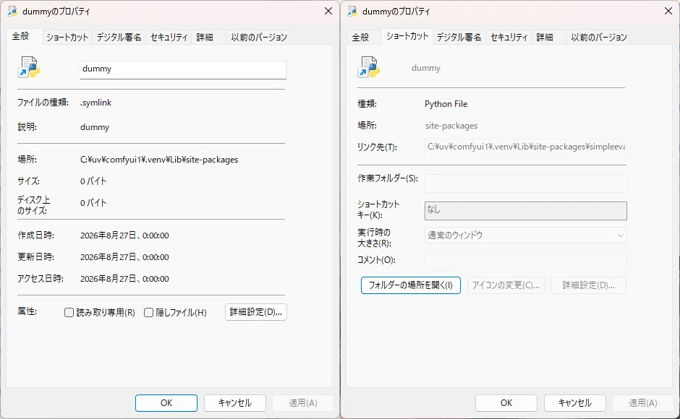Click the location path C:¥uv¥comfyui1¥.venv¥Lib¥site-packages

point(159,160)
